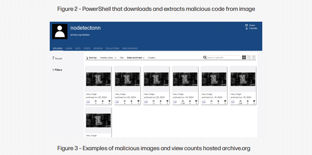Switch to extended list view

click(x=249, y=57)
